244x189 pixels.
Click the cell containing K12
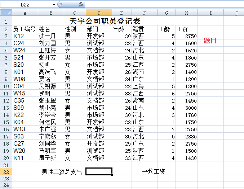pyautogui.click(x=25, y=36)
